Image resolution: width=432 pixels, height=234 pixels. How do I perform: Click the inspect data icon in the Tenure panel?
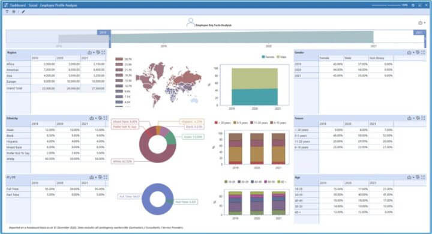(x=418, y=118)
